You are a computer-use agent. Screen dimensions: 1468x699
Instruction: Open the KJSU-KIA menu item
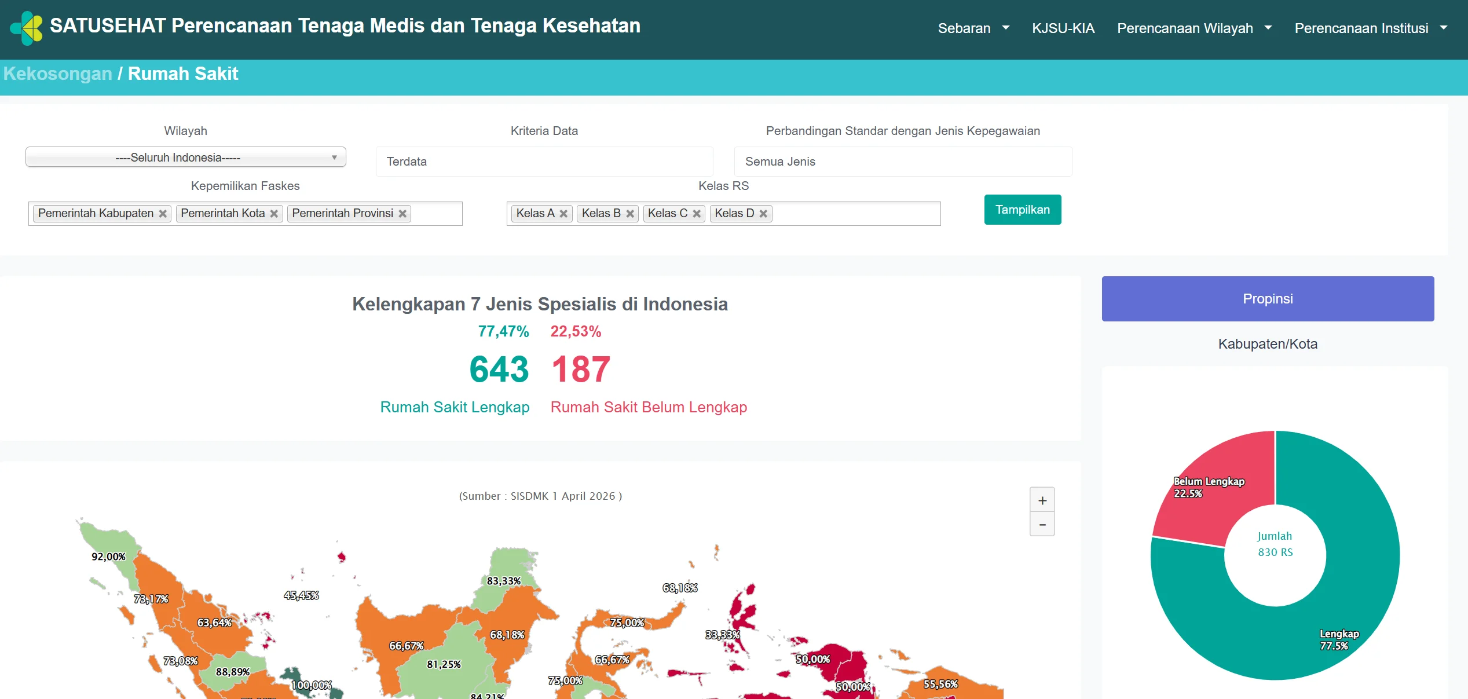1063,28
